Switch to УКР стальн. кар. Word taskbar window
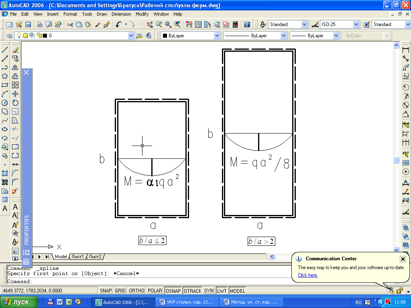411x308 pixels. [187, 302]
